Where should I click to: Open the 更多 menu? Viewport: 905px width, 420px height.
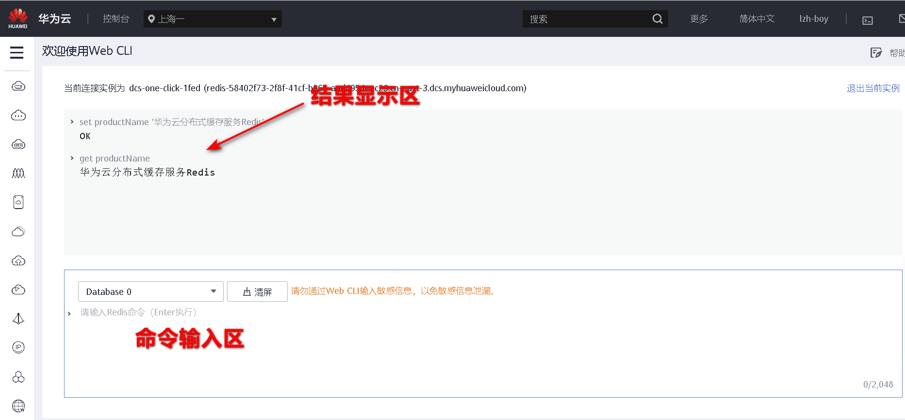click(699, 19)
